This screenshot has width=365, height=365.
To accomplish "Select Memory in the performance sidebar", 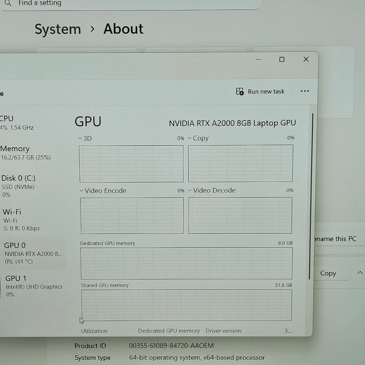I will [26, 153].
